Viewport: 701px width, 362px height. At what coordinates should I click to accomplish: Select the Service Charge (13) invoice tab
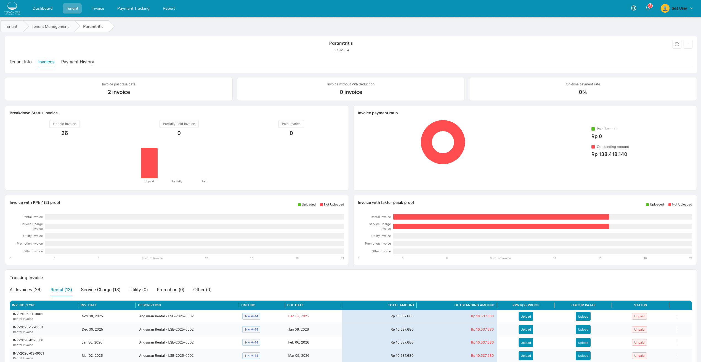(x=100, y=290)
